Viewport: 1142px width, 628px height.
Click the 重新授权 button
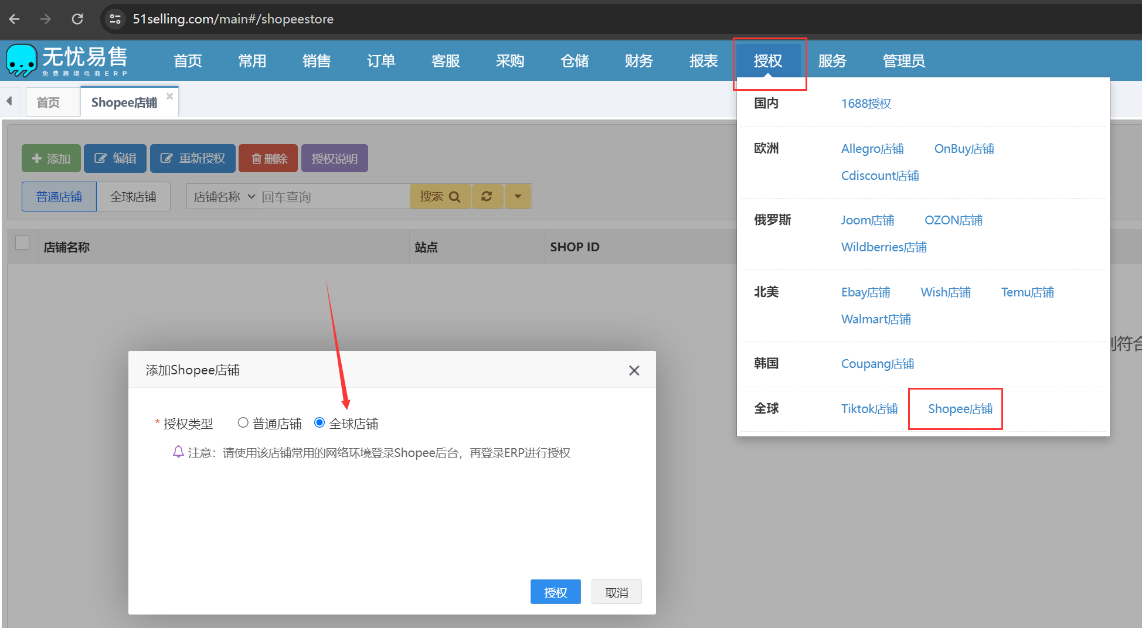pyautogui.click(x=193, y=158)
